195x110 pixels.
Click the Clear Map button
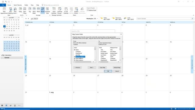[102, 68]
